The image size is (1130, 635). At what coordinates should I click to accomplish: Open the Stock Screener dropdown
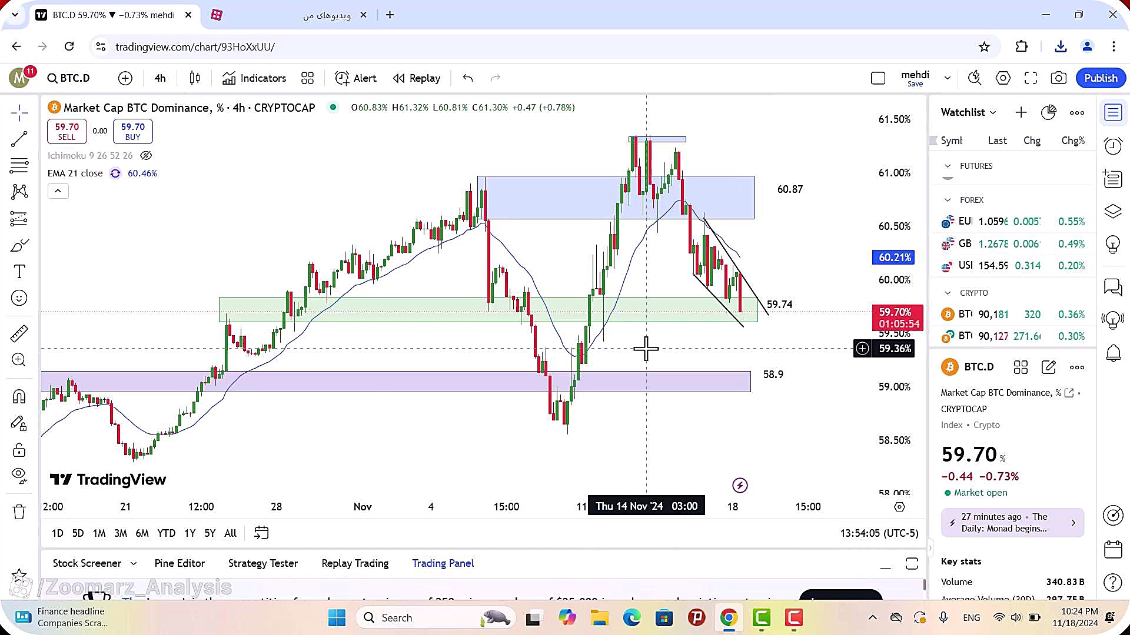94,563
